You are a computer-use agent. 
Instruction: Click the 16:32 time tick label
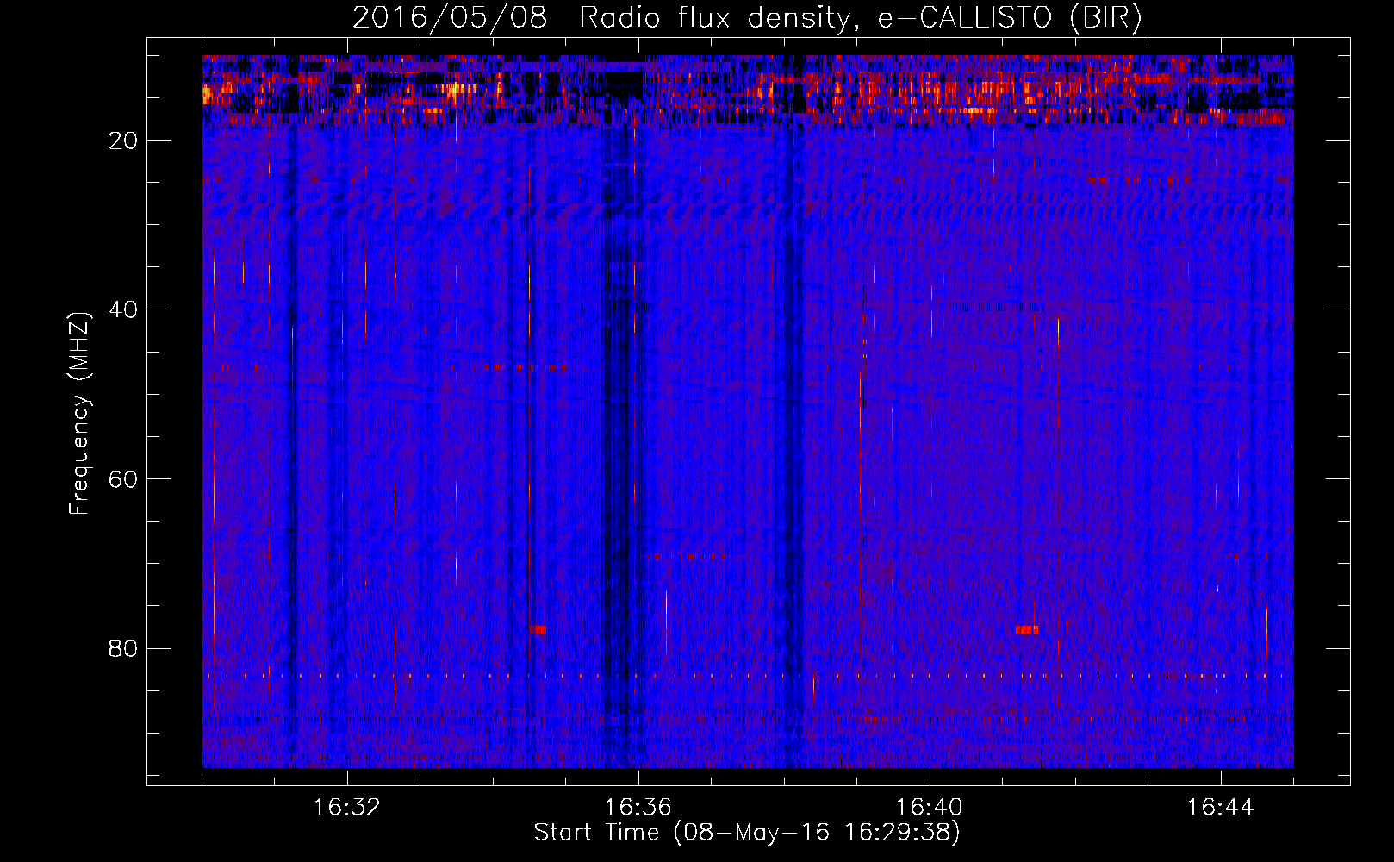tap(347, 808)
